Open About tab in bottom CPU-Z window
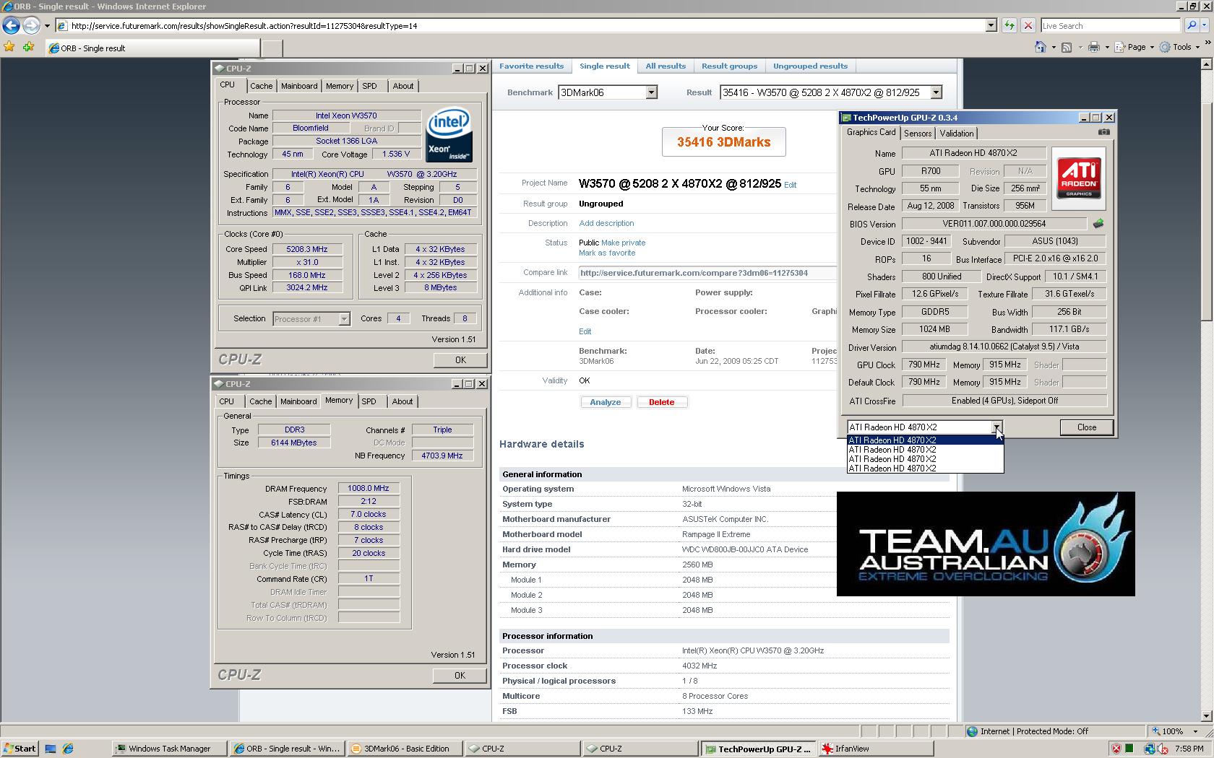 [x=402, y=401]
